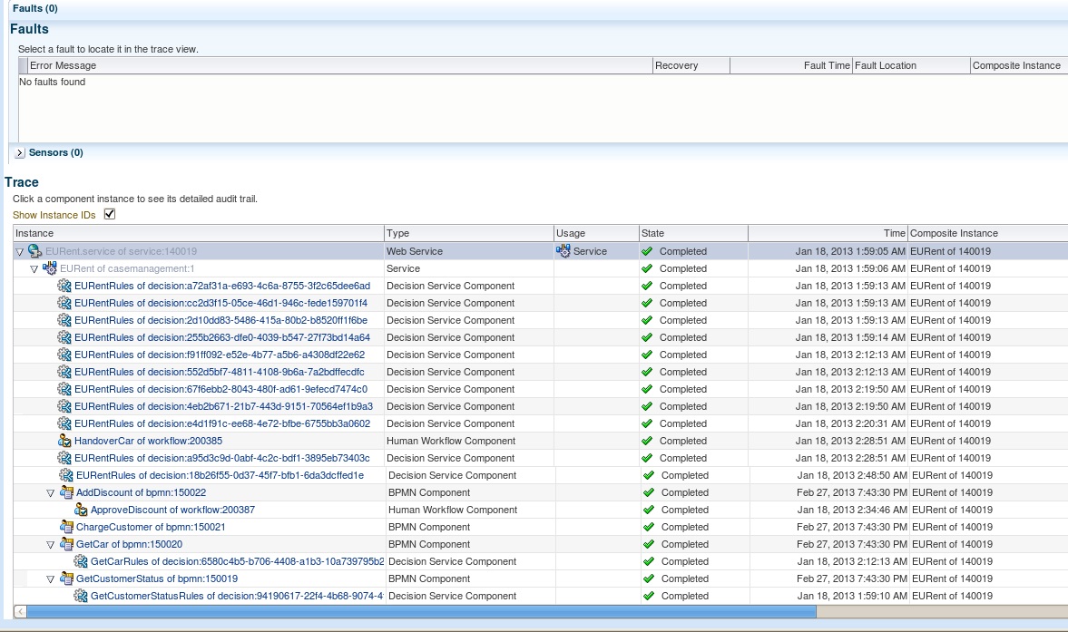The image size is (1068, 632).
Task: Click the Service icon in the Usage column
Action: tap(563, 251)
